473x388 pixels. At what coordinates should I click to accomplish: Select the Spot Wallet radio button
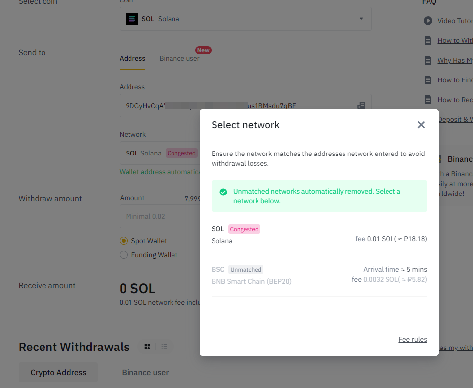(124, 241)
